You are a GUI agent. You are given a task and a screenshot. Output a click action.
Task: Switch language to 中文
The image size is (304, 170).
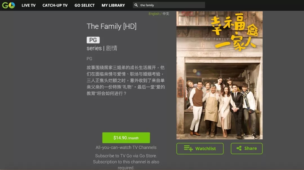tap(166, 14)
